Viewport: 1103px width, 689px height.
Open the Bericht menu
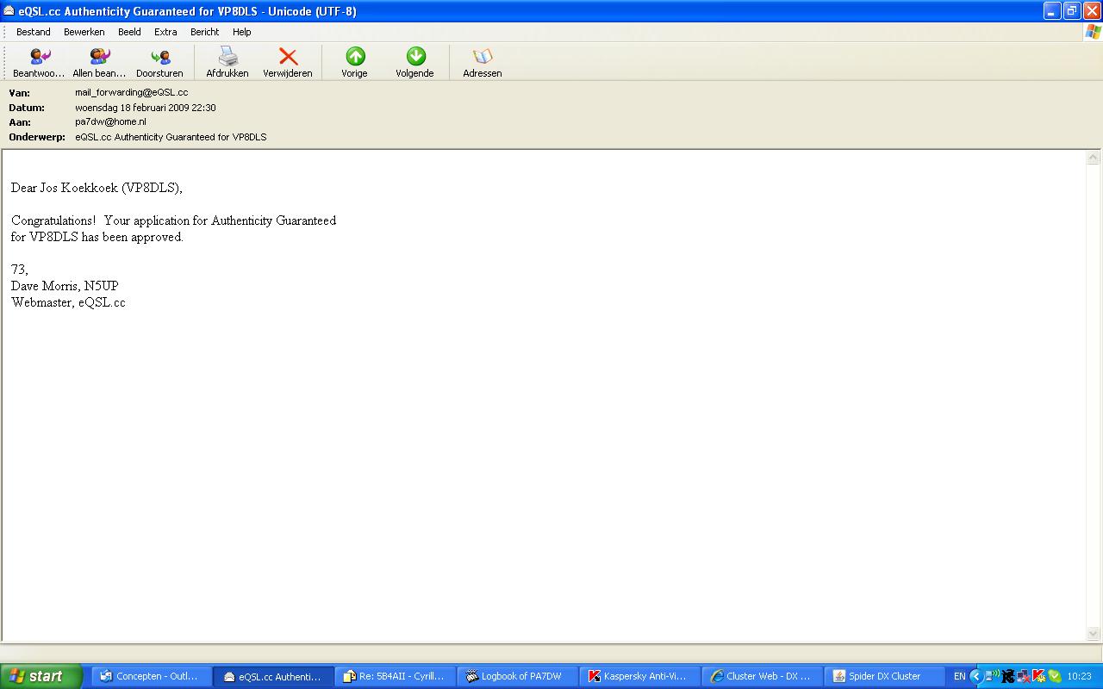pyautogui.click(x=205, y=32)
